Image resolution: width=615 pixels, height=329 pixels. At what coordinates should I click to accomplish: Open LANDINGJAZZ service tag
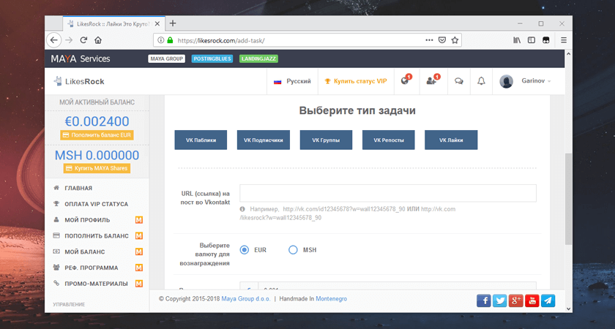[259, 58]
